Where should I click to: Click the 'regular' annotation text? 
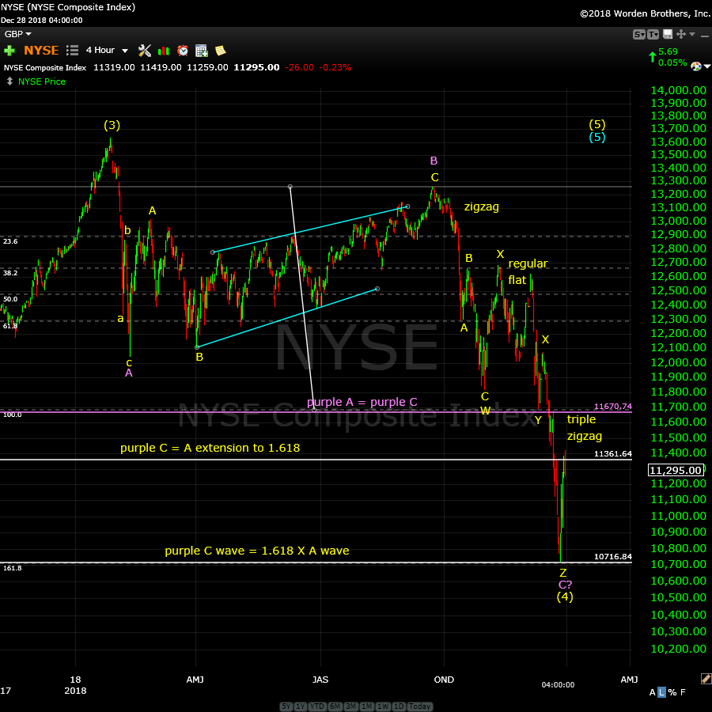point(528,263)
